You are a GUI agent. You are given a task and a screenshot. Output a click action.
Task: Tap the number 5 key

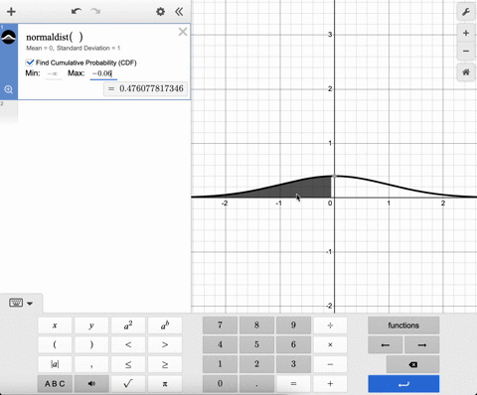pyautogui.click(x=256, y=344)
